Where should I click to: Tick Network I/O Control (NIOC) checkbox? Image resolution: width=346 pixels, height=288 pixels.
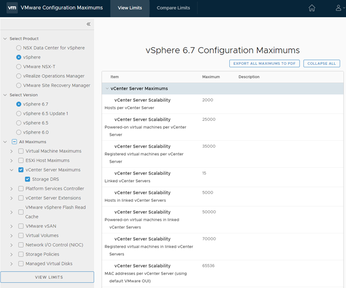tap(21, 245)
